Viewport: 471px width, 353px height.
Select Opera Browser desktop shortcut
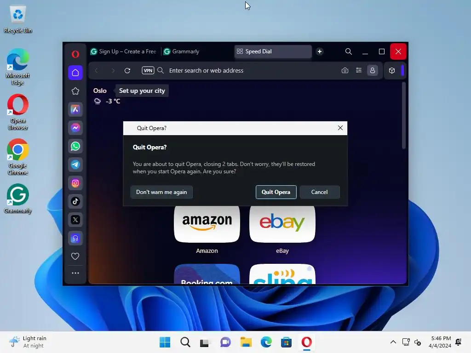point(18,112)
